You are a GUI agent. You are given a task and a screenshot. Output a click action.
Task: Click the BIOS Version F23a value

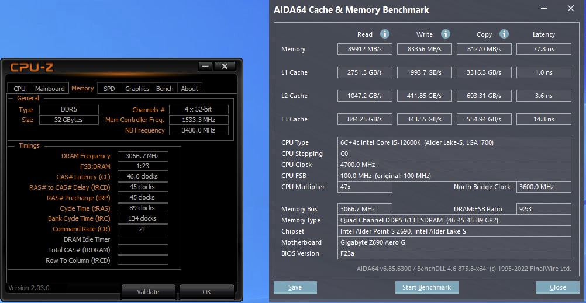click(454, 253)
